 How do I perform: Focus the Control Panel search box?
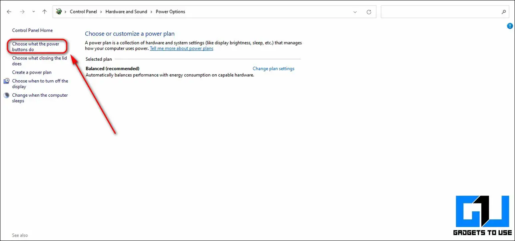coord(441,12)
